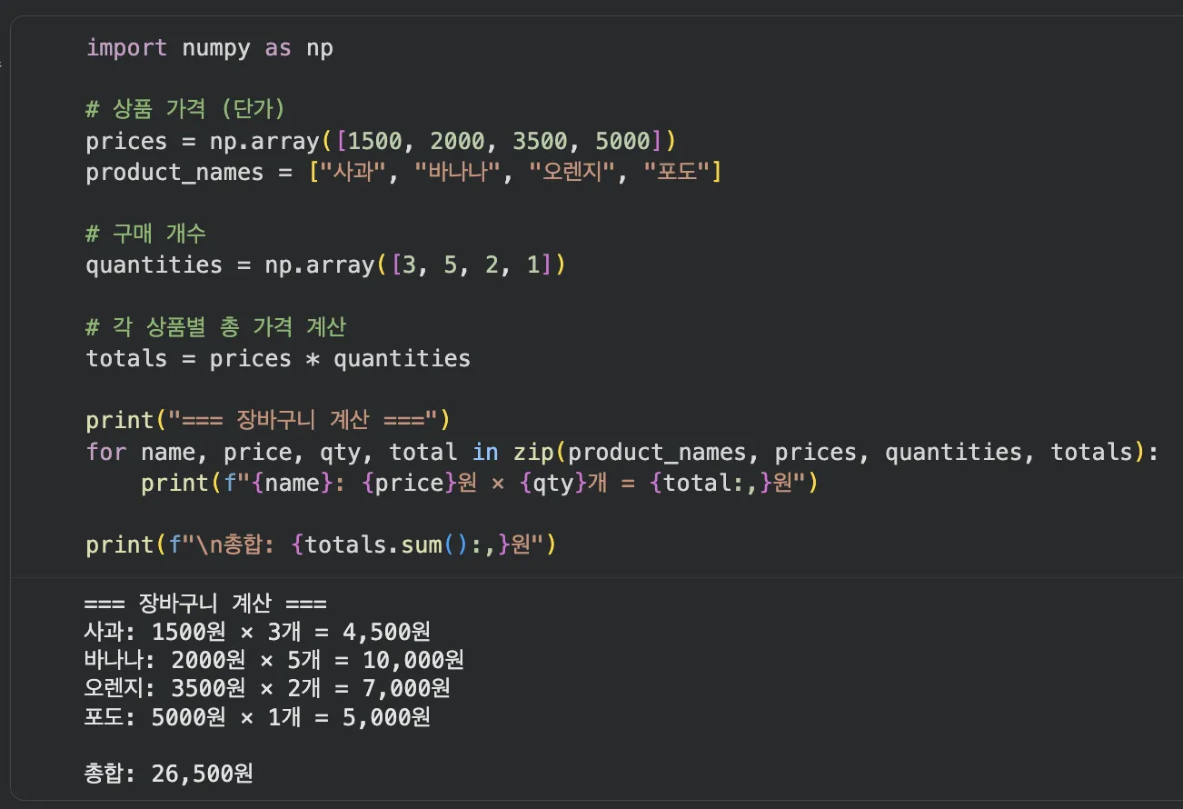Viewport: 1183px width, 809px height.
Task: Click the '# 상품 가격 (단가)' comment
Action: pyautogui.click(x=185, y=109)
